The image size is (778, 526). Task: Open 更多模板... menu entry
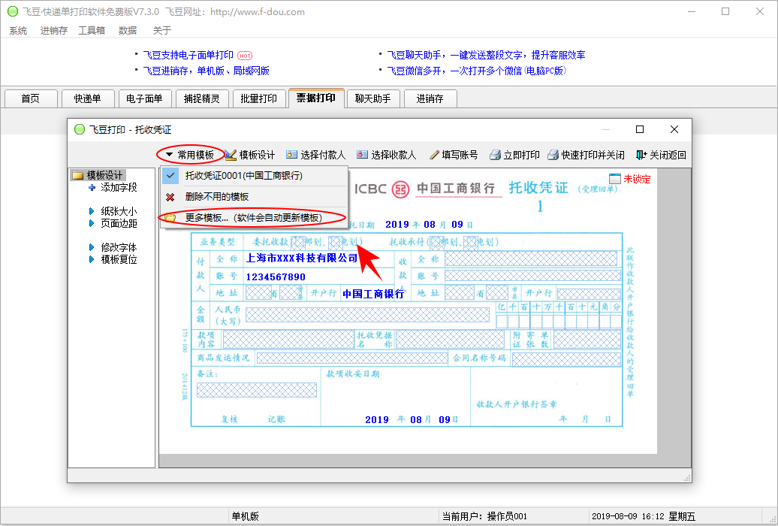click(254, 218)
